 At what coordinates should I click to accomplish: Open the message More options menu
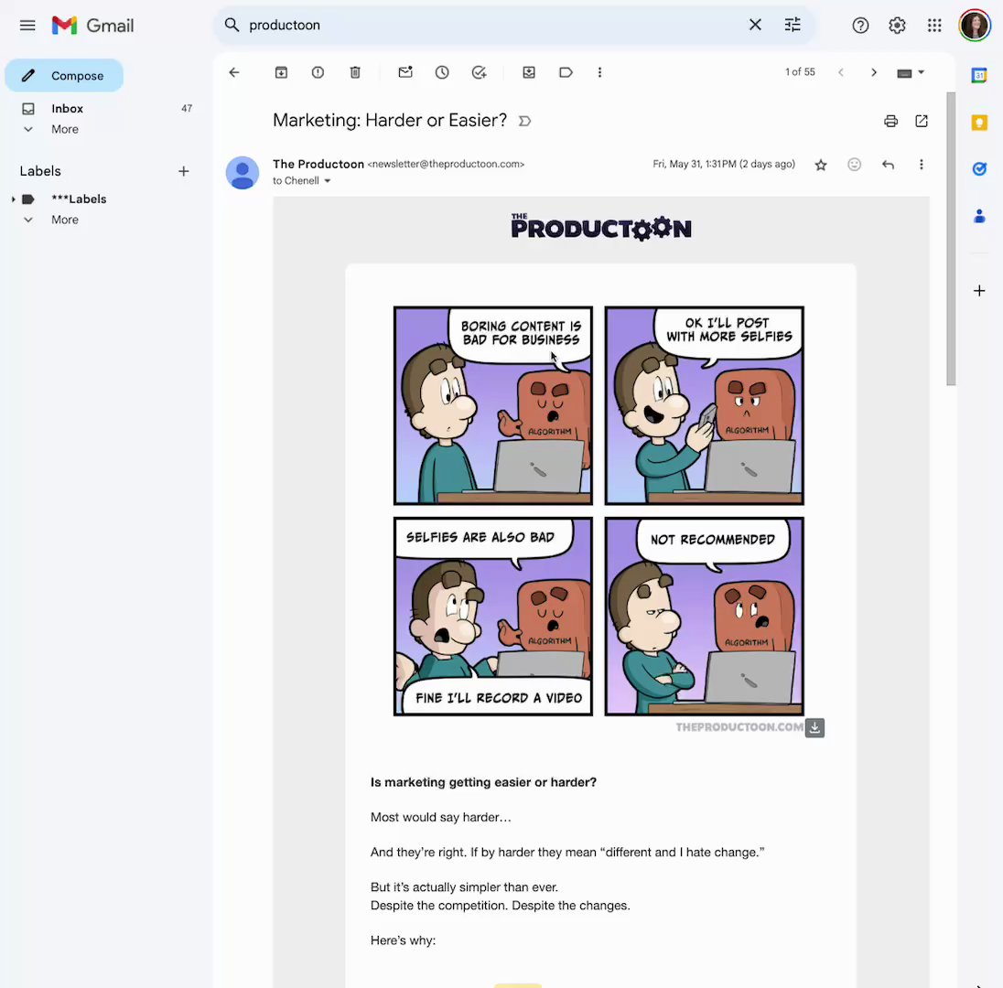tap(922, 165)
